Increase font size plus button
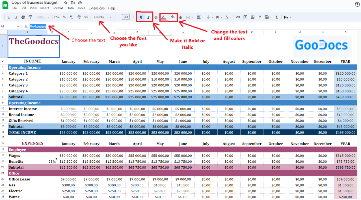 click(x=133, y=17)
